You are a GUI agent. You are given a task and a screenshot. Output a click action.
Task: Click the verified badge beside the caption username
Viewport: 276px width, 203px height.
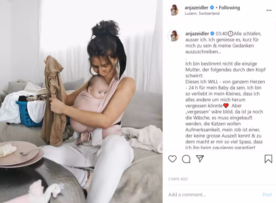(x=213, y=33)
